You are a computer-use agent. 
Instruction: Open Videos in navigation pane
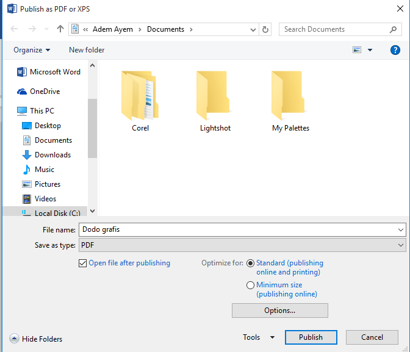(39, 199)
